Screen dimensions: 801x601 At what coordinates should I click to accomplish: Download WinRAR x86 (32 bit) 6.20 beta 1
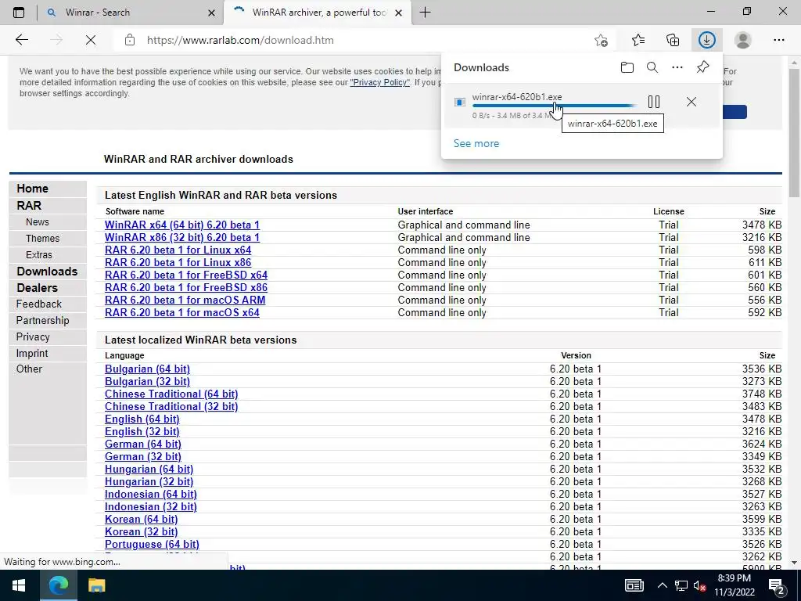click(181, 238)
